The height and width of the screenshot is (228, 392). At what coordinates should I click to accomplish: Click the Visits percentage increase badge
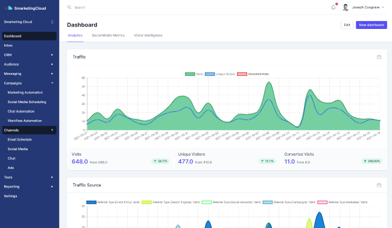coord(160,161)
